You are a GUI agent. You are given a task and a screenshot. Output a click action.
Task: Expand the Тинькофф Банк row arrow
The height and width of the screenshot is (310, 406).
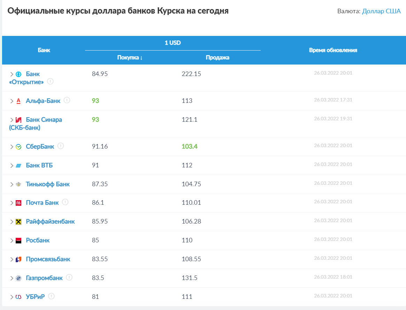coord(12,184)
